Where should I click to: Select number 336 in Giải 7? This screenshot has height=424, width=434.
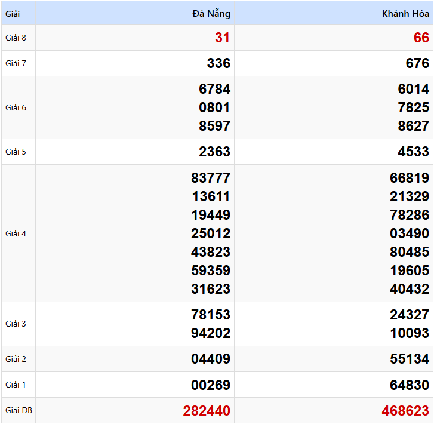[x=218, y=63]
